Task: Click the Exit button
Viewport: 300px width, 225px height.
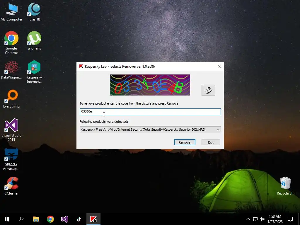Action: click(211, 142)
